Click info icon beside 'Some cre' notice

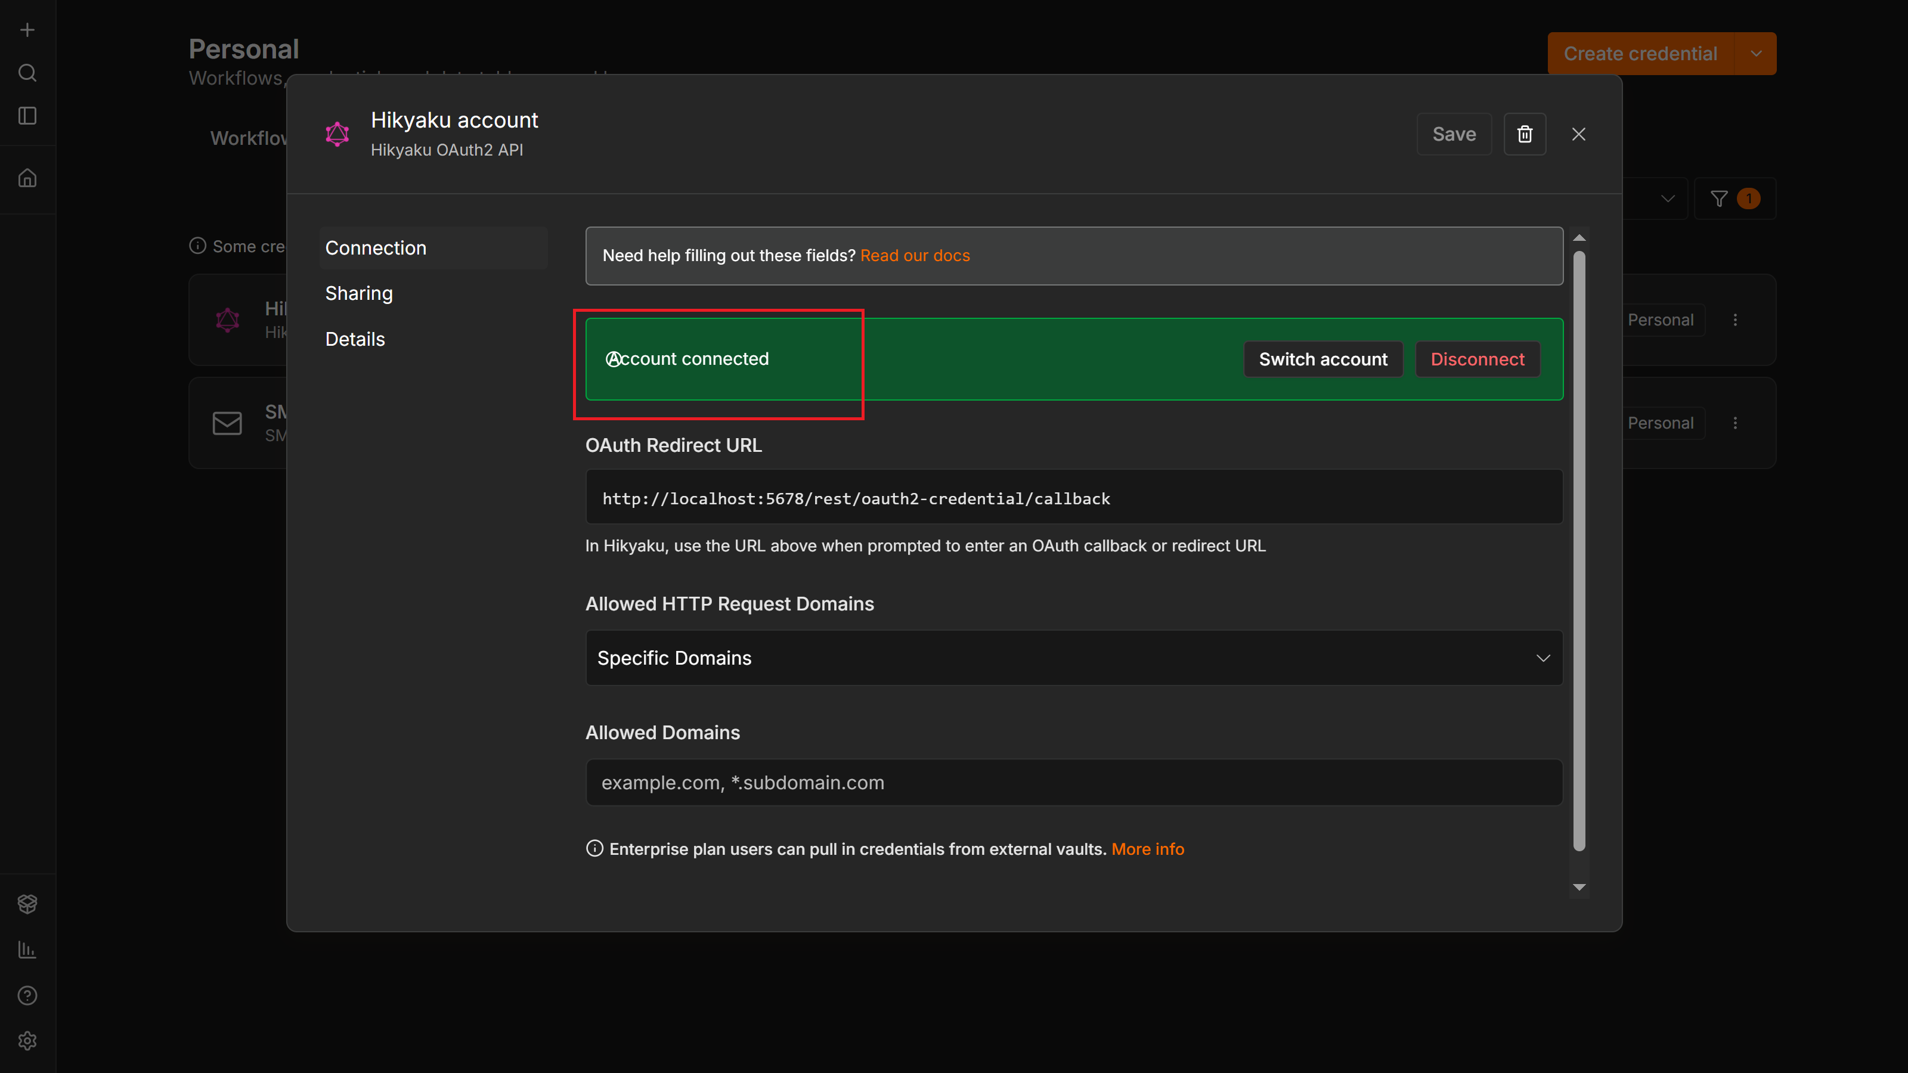pos(197,246)
